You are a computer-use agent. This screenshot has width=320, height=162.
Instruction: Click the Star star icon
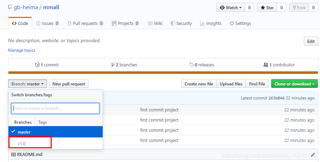pos(263,8)
